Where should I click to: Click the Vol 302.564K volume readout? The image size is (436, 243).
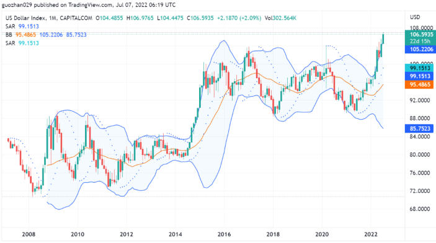280,18
